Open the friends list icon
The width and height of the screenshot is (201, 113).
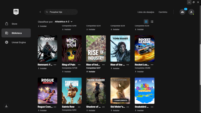tap(182, 12)
